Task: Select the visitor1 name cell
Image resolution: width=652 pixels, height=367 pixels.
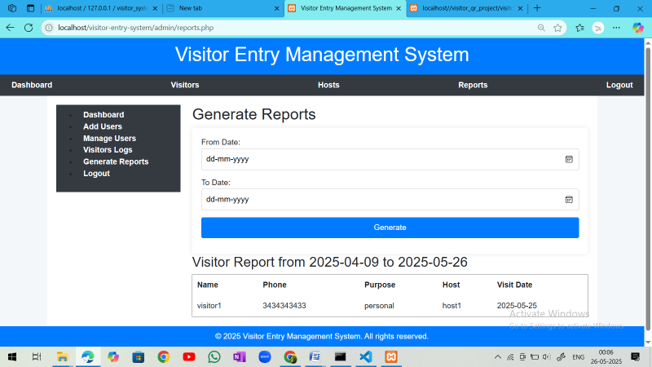Action: [x=209, y=306]
